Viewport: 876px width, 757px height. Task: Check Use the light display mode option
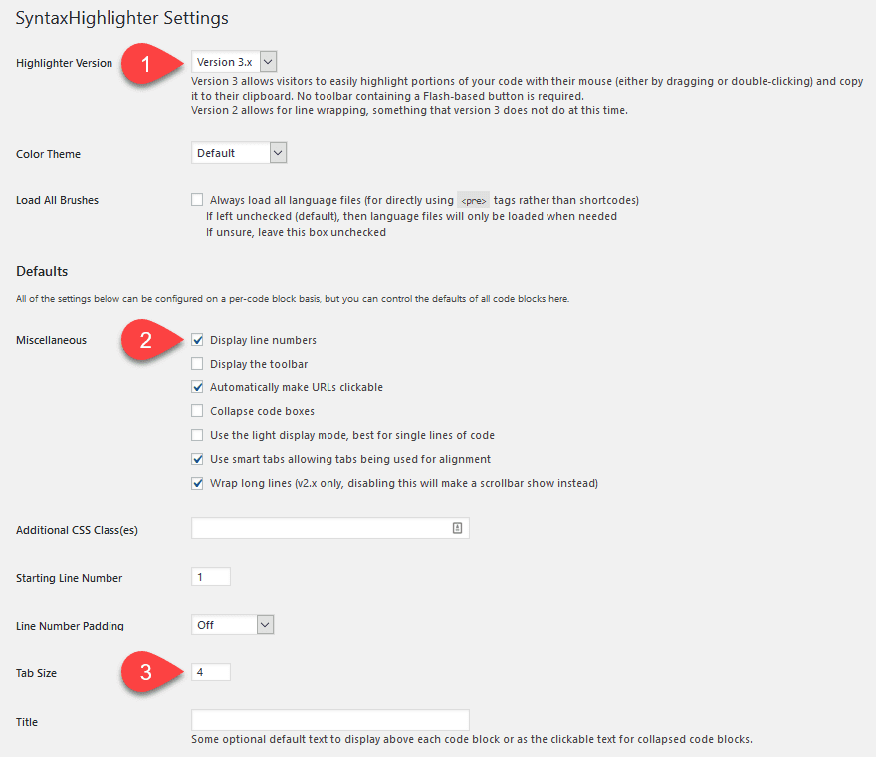197,434
